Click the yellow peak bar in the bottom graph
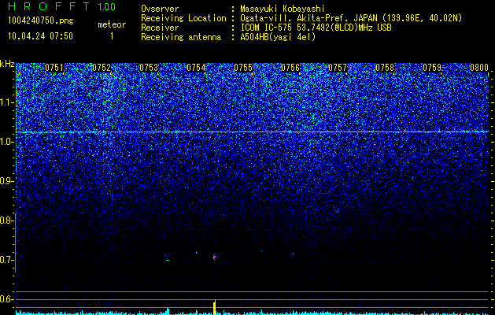Screen dimensions: 495x315 [x=214, y=307]
